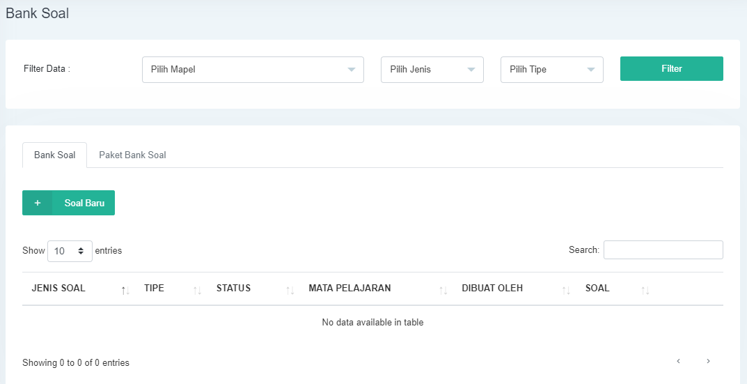Switch to the Paket Bank Soal tab
The width and height of the screenshot is (747, 384).
[132, 155]
